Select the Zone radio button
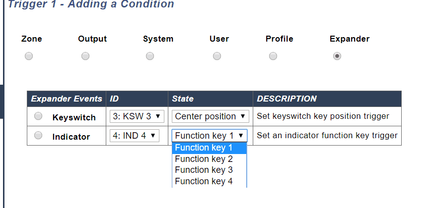This screenshot has width=432, height=208. point(29,56)
